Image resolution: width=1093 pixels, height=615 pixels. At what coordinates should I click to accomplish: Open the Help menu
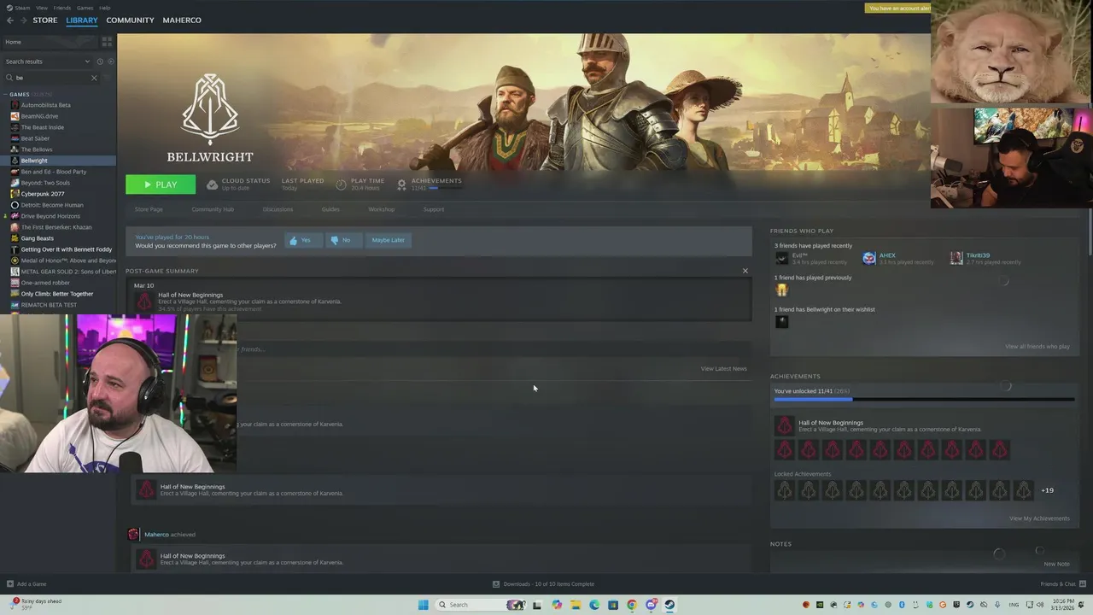click(x=104, y=8)
